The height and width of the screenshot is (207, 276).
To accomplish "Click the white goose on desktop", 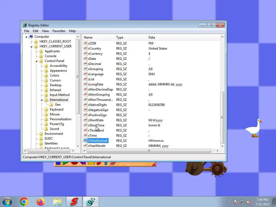I will coord(253,128).
